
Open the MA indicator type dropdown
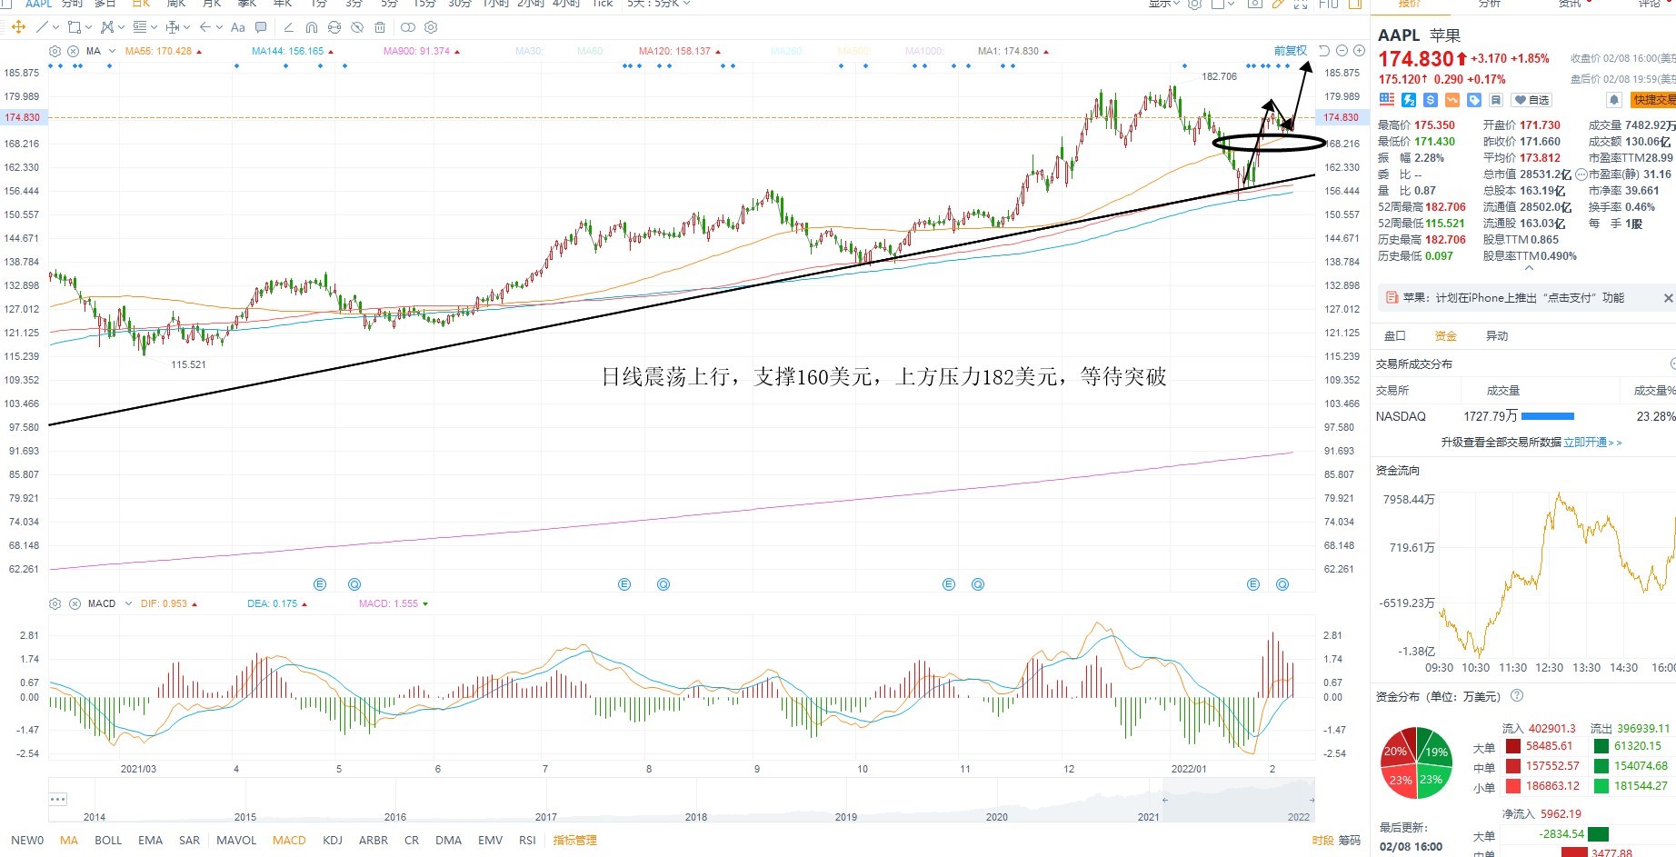tap(112, 51)
